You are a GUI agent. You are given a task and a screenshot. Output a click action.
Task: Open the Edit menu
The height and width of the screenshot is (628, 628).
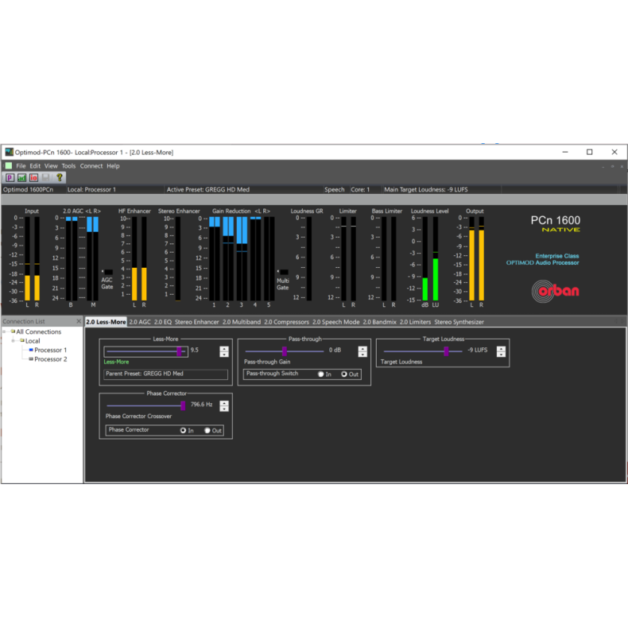point(35,166)
